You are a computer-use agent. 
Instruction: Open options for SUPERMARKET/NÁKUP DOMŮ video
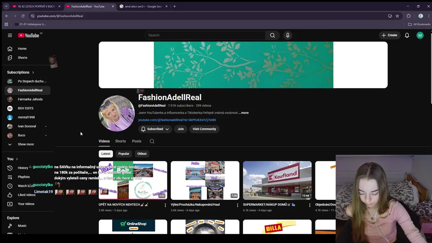click(309, 205)
